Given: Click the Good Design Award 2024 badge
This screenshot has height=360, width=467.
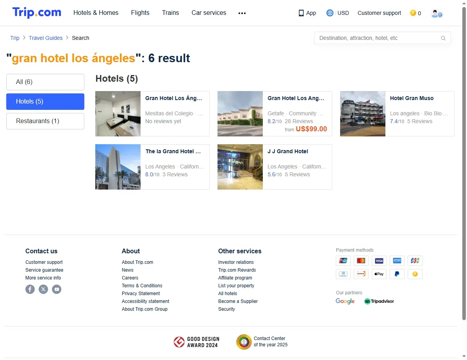Looking at the screenshot, I should point(196,342).
